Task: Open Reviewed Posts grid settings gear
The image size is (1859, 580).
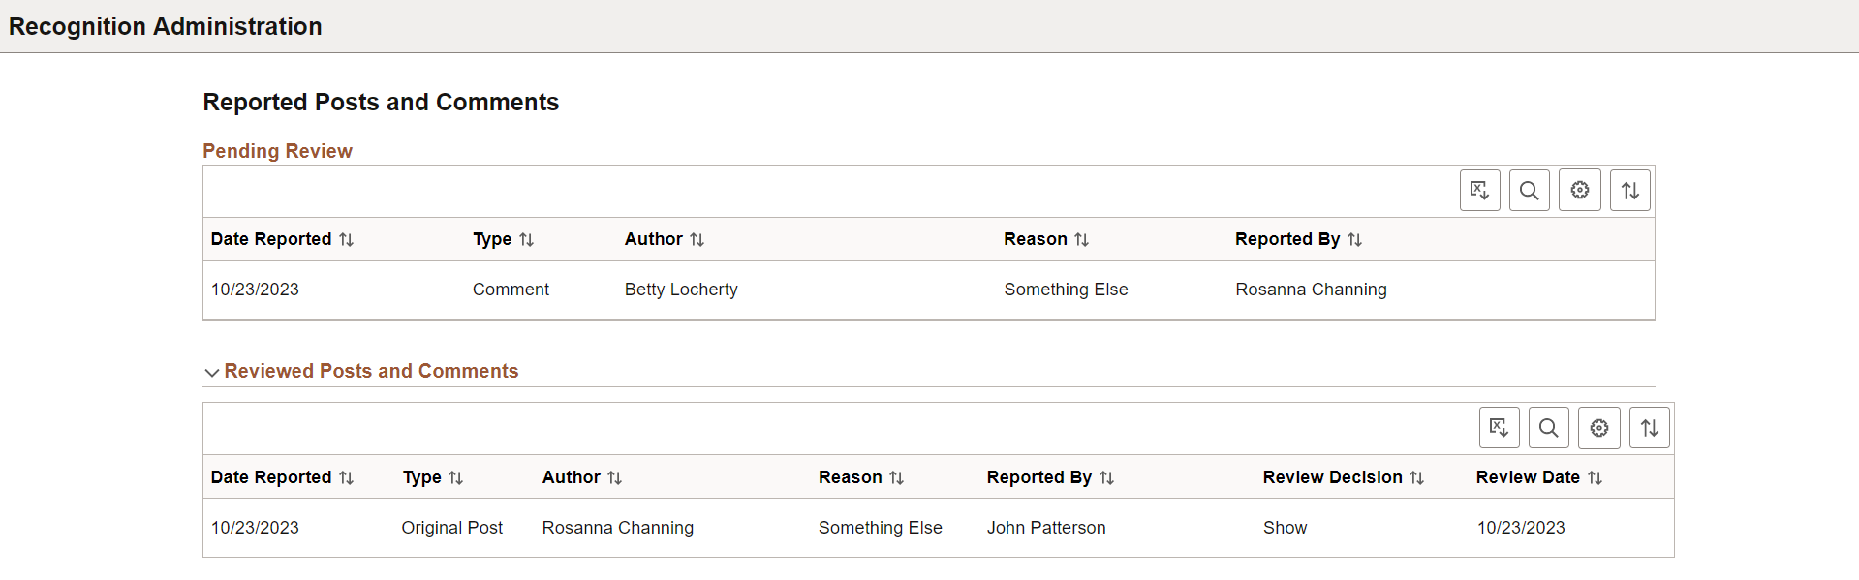Action: tap(1598, 428)
